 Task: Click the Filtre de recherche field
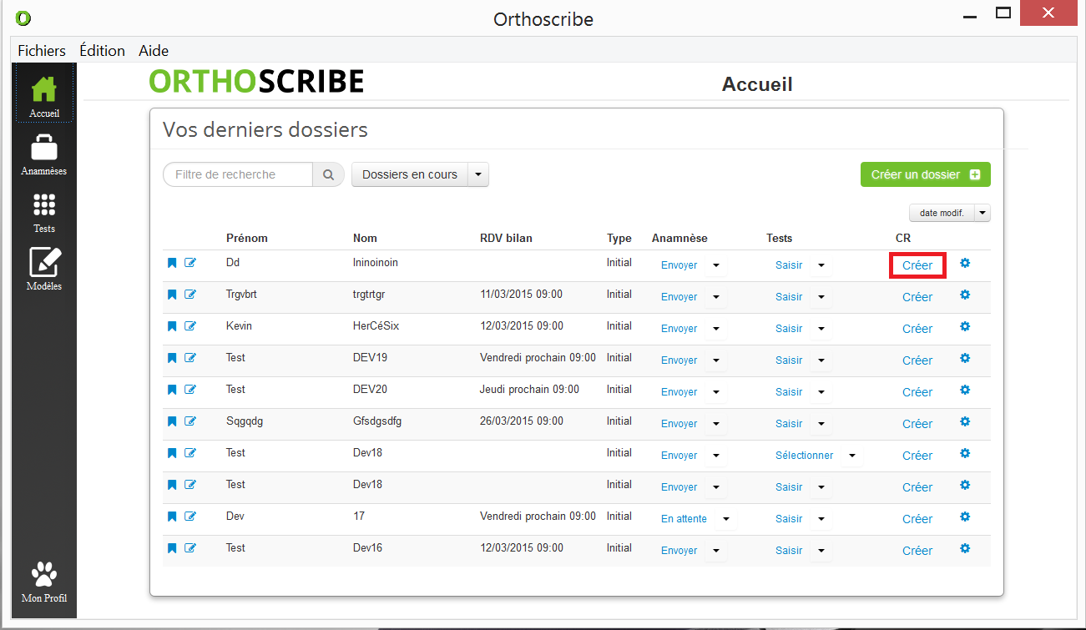(238, 175)
